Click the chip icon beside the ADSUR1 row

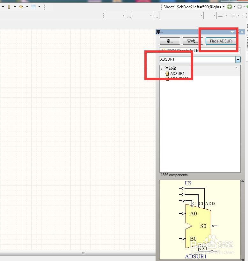pyautogui.click(x=167, y=74)
